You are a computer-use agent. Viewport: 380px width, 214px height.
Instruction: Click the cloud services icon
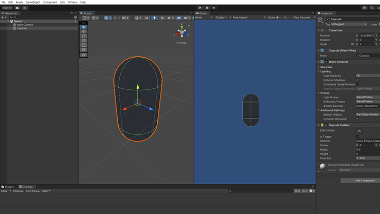point(17,8)
